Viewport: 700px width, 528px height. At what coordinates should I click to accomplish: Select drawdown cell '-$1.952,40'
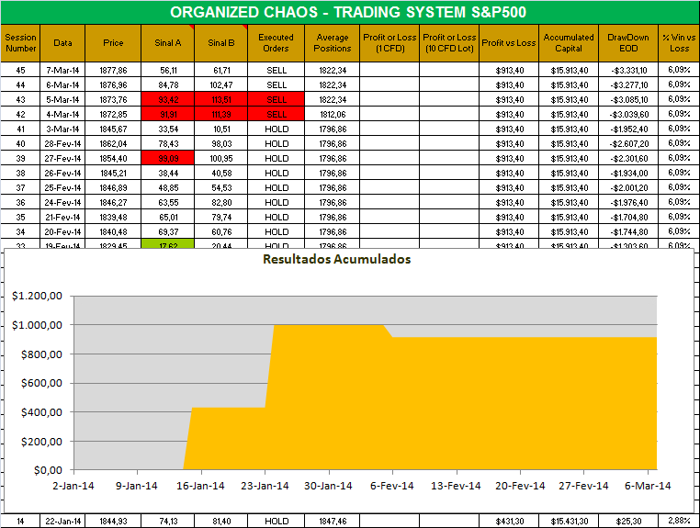pos(628,129)
